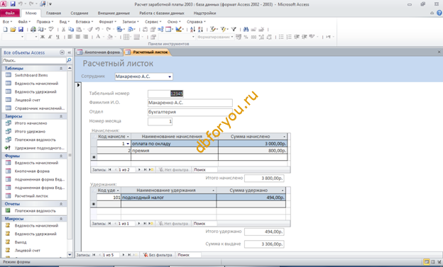Click the Bold Ж formatting icon

point(43,37)
